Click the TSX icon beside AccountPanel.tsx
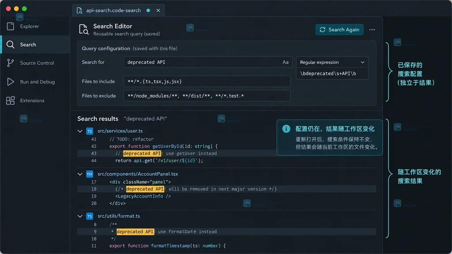 tap(90, 174)
